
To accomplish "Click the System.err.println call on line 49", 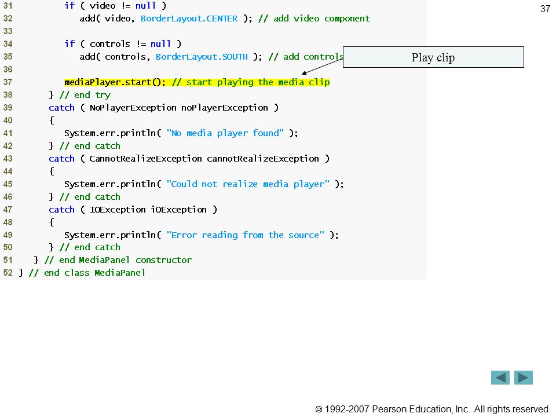I will click(202, 235).
